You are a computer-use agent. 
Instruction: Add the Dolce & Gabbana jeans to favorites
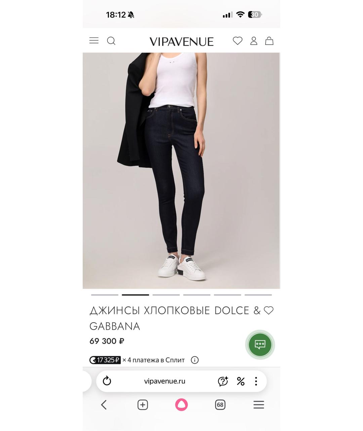(x=269, y=310)
